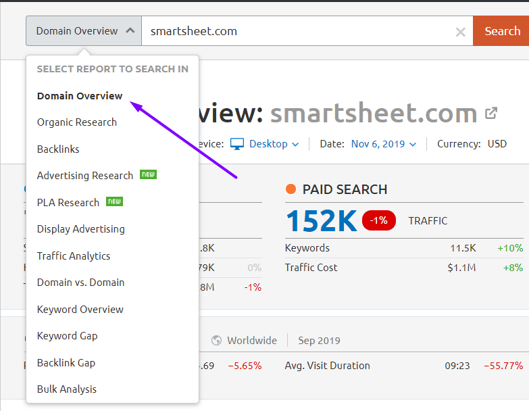Click the PAID SEARCH section heading

click(x=345, y=189)
